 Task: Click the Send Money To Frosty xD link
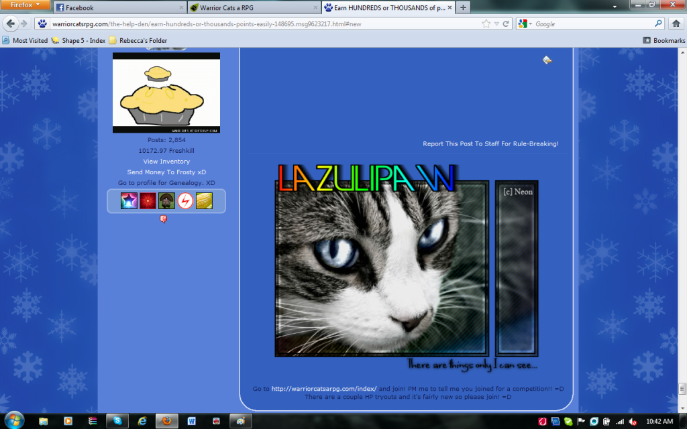coord(166,172)
